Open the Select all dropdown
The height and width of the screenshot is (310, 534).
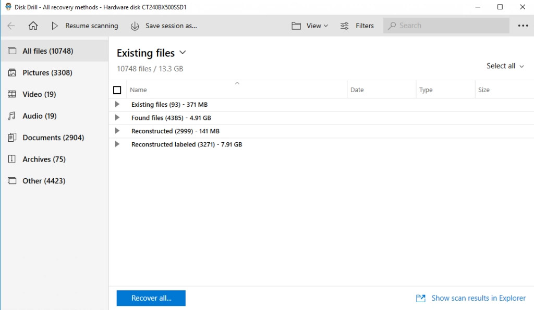tap(505, 66)
